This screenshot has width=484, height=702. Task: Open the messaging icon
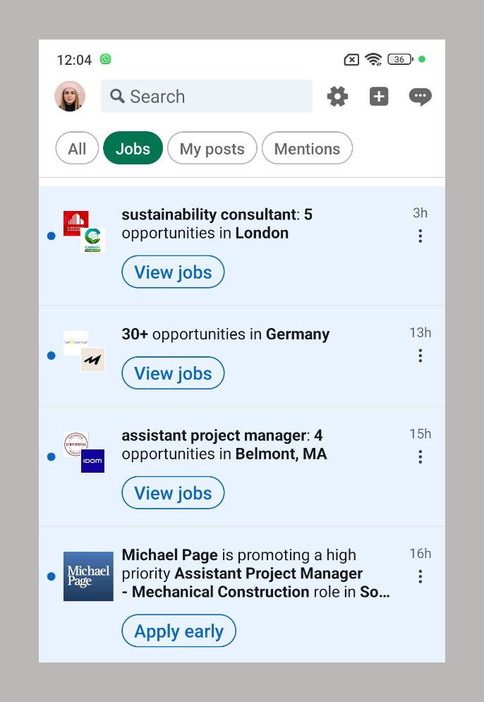420,96
